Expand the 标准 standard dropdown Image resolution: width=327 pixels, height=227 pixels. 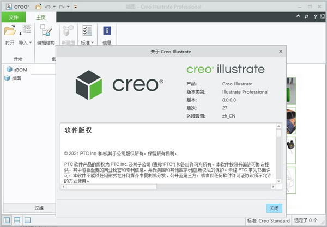[x=87, y=42]
